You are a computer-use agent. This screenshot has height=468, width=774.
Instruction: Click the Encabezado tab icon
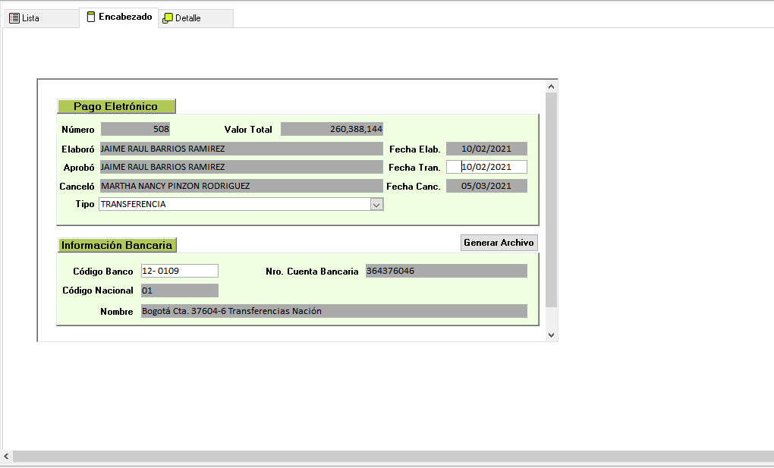point(91,17)
